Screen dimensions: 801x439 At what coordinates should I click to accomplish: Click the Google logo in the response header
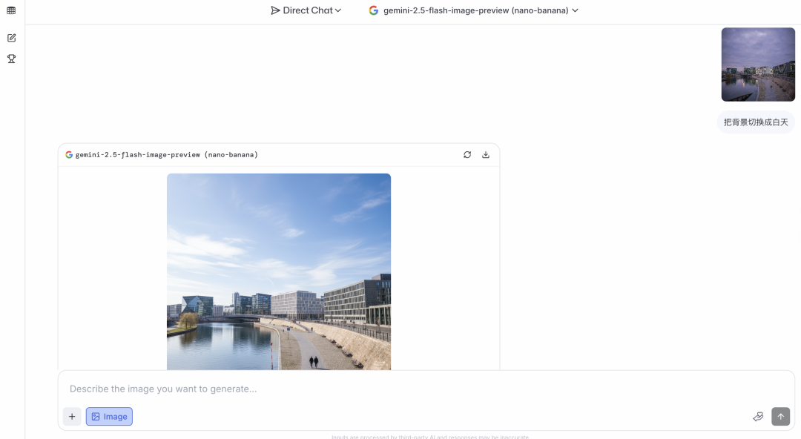click(x=67, y=154)
